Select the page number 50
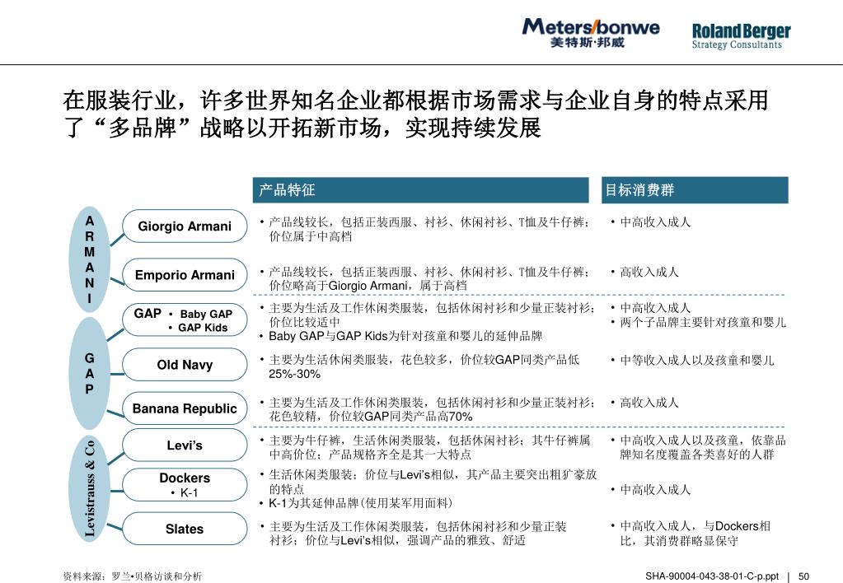Viewport: 843px width, 583px height. tap(803, 576)
